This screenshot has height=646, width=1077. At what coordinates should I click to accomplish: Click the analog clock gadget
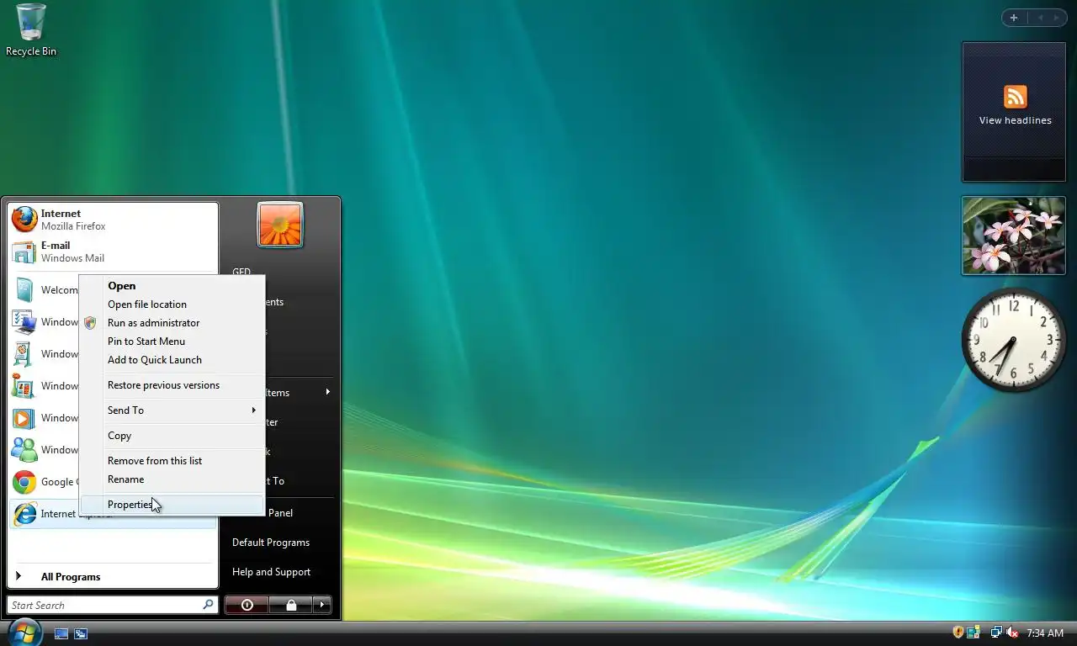[1014, 340]
